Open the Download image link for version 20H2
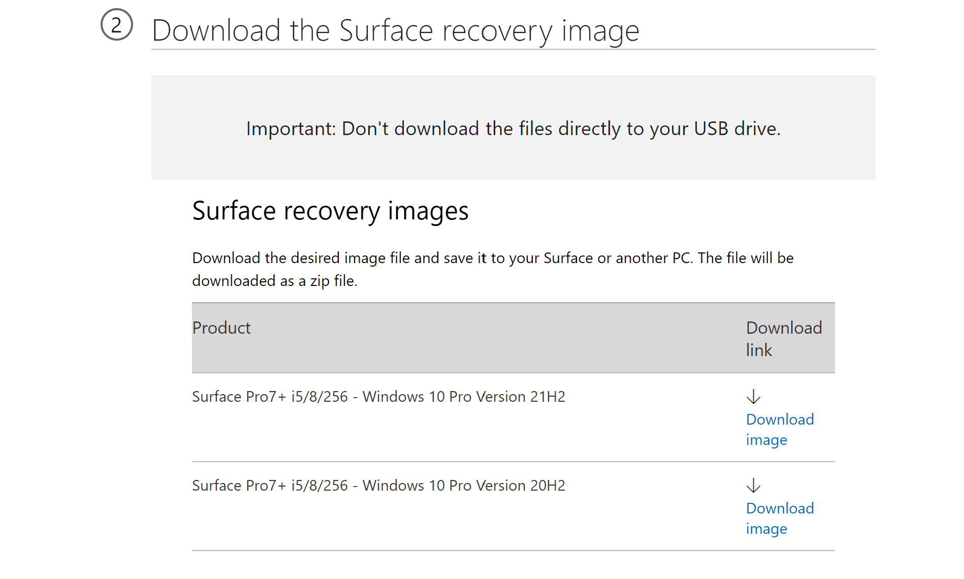The height and width of the screenshot is (579, 964). point(780,518)
